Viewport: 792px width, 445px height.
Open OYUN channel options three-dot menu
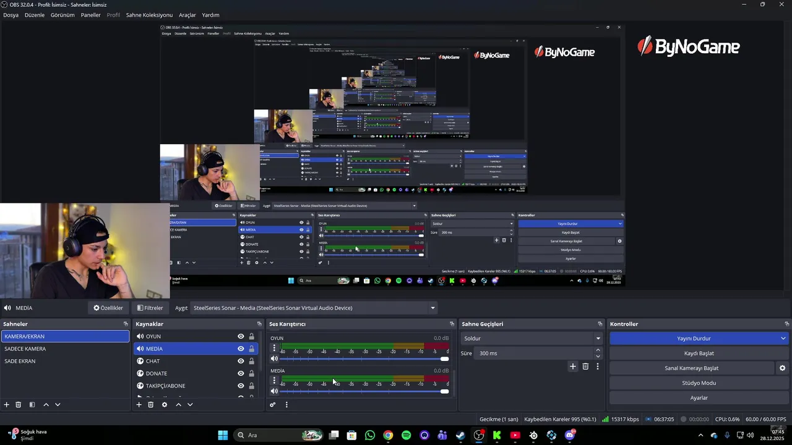click(274, 348)
